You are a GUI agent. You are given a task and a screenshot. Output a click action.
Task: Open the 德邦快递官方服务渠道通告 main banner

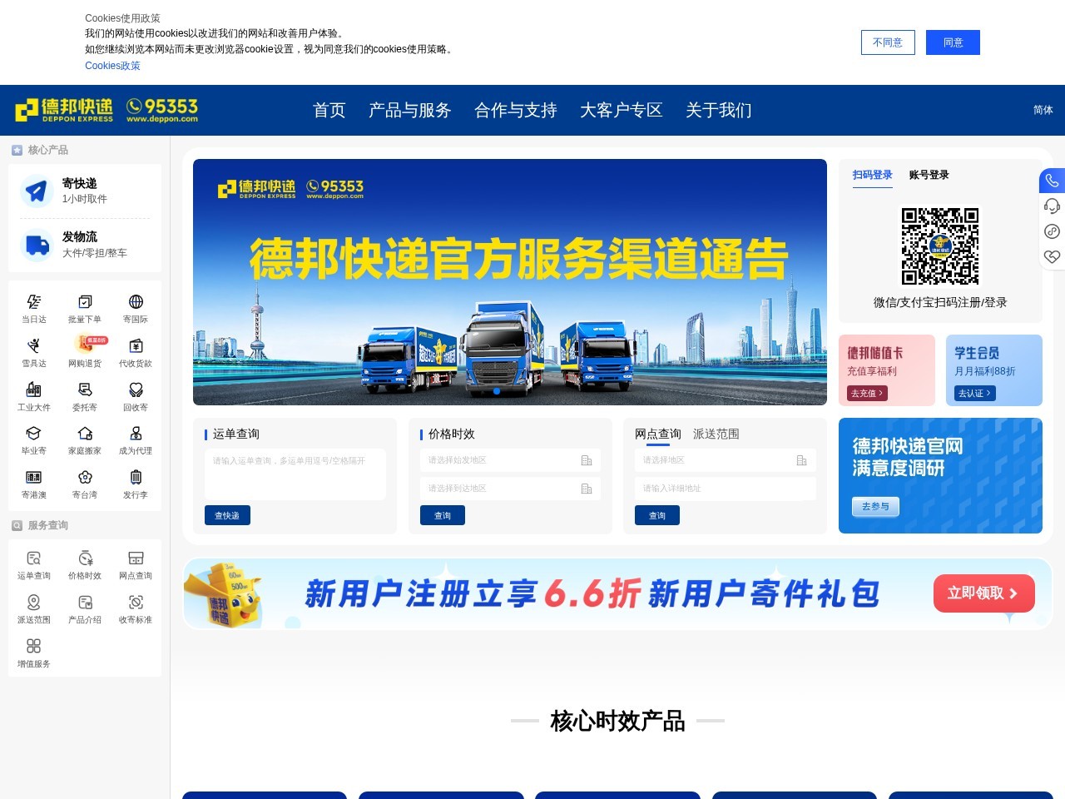coord(510,282)
